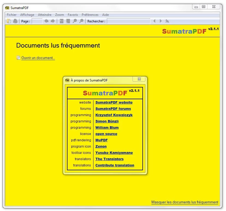Click the v2.1.1 version text in About dialog
Viewport: 226px width, 211px height.
tap(134, 91)
